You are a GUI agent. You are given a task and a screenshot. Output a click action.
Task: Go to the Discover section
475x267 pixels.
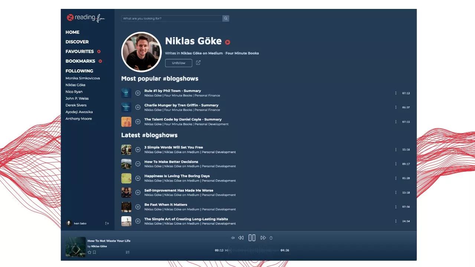[x=77, y=42]
